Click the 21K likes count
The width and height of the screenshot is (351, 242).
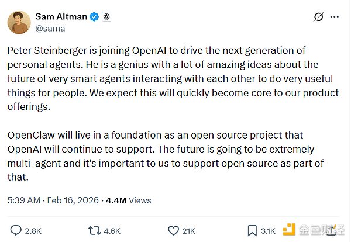click(x=190, y=231)
